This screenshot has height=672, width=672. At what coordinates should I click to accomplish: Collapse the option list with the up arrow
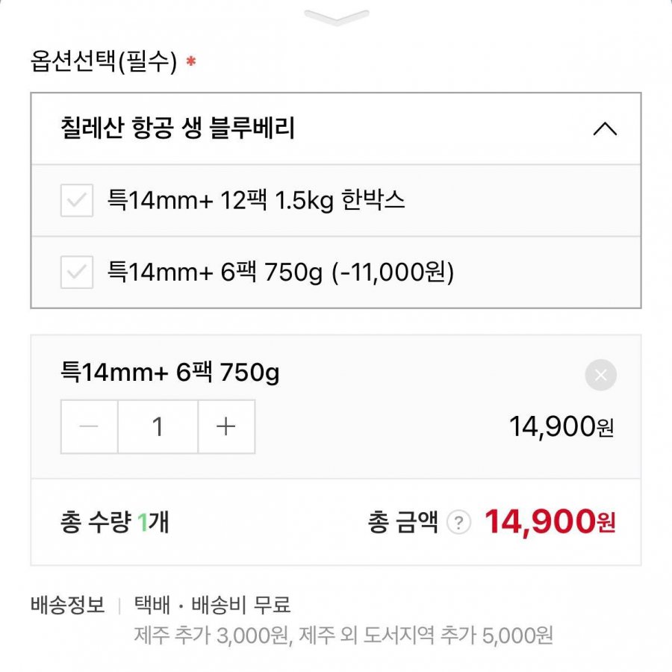coord(604,128)
